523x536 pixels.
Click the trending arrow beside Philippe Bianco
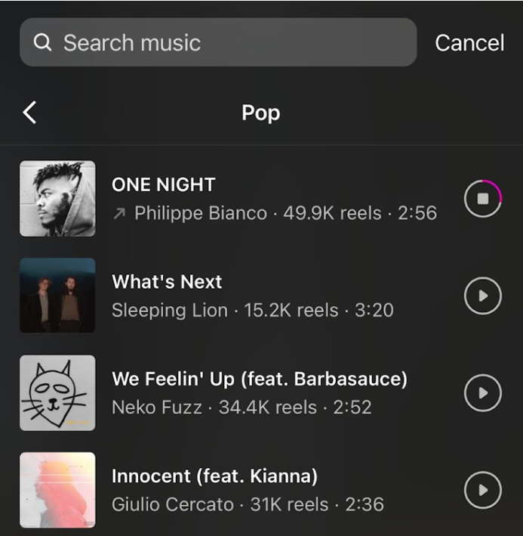(x=118, y=214)
